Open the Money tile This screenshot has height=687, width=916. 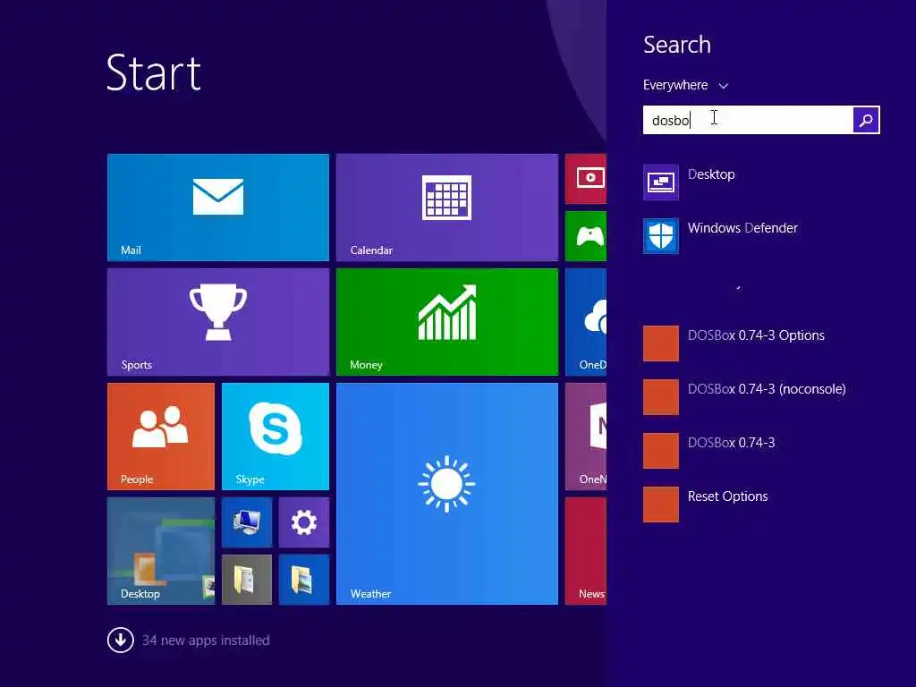tap(447, 322)
